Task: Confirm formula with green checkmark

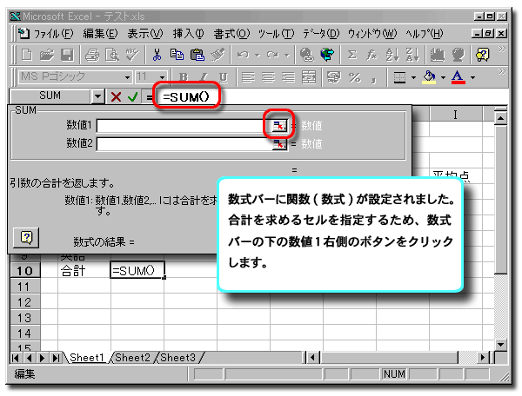Action: 132,97
